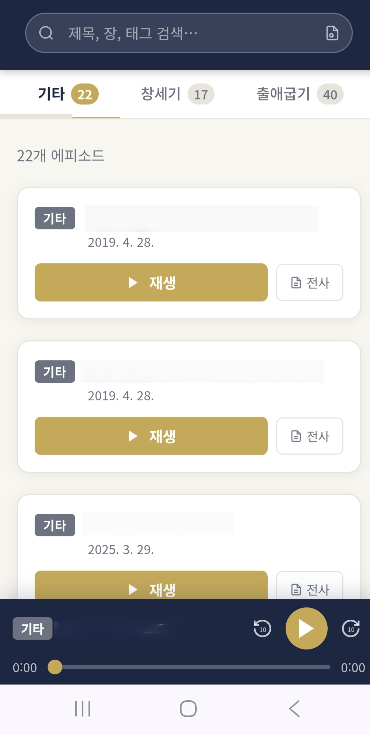This screenshot has width=370, height=735.
Task: Select the 기타 tab
Action: (68, 94)
